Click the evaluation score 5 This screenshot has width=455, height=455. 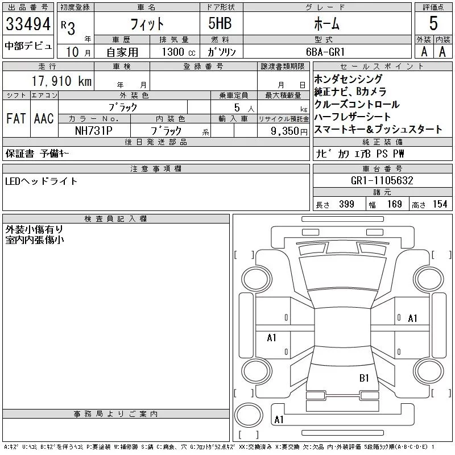click(433, 23)
